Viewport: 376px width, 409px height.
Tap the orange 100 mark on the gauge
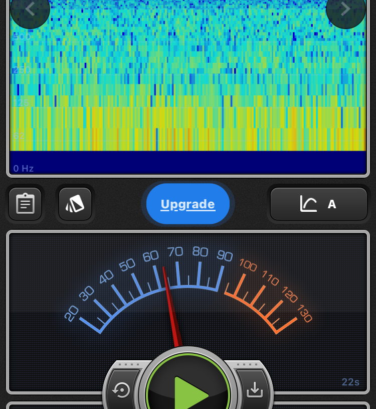tap(248, 264)
